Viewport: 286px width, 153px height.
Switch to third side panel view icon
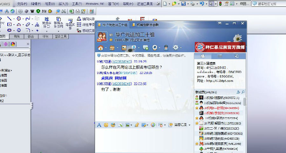(x=237, y=56)
